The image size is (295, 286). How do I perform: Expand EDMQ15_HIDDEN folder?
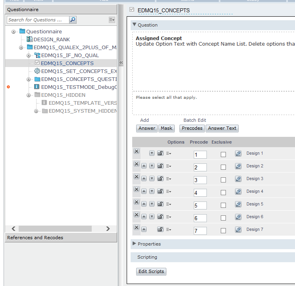click(29, 95)
